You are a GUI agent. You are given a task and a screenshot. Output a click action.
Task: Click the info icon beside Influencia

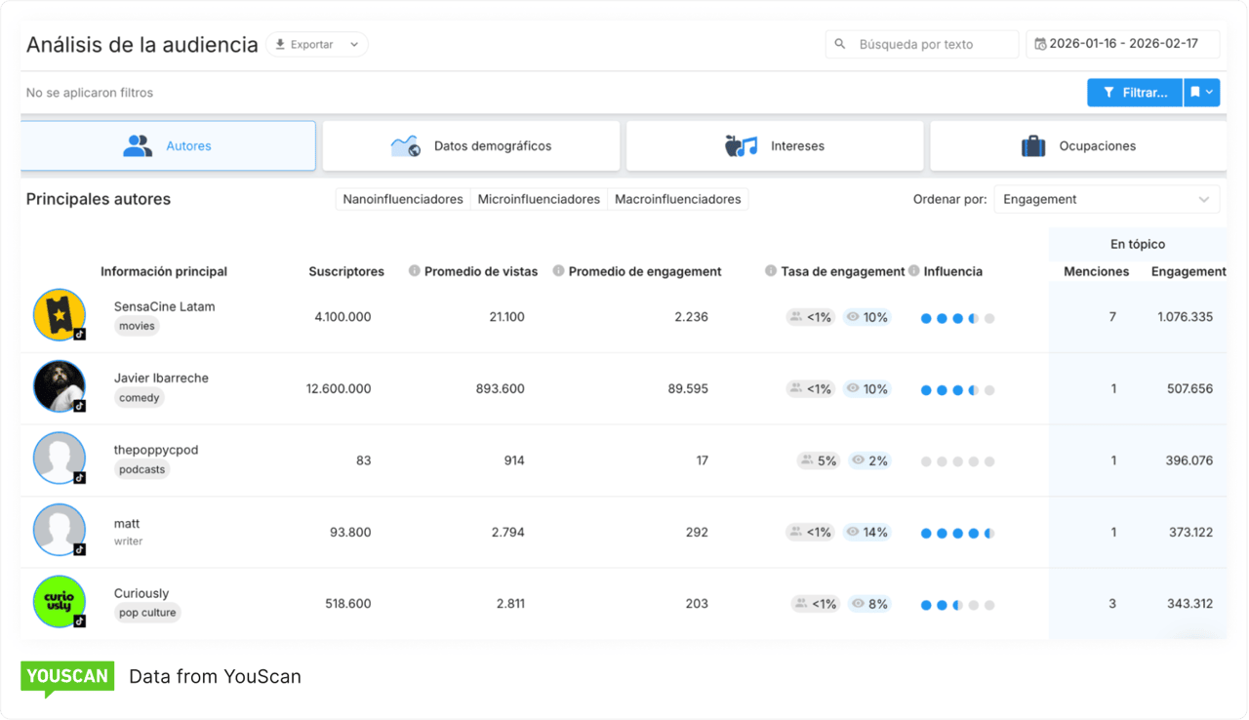click(x=914, y=271)
